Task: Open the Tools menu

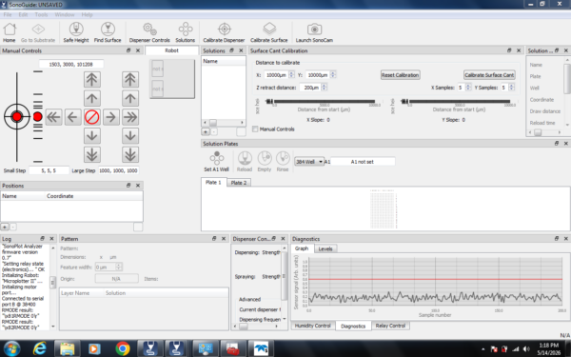Action: 41,14
